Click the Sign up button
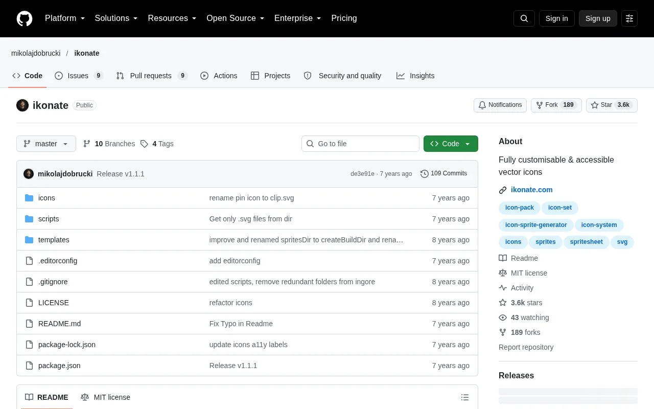654x409 pixels. (x=598, y=18)
